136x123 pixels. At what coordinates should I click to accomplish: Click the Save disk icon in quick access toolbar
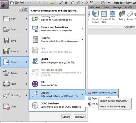pos(22,3)
